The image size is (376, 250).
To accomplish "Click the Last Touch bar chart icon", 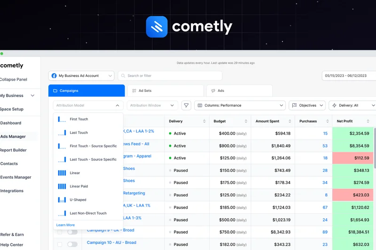I will point(62,133).
